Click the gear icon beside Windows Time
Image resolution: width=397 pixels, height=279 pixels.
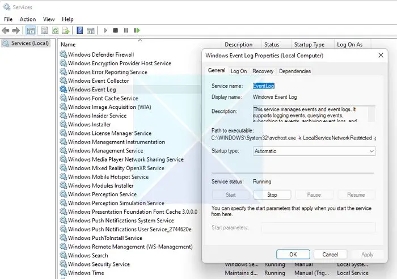click(64, 273)
